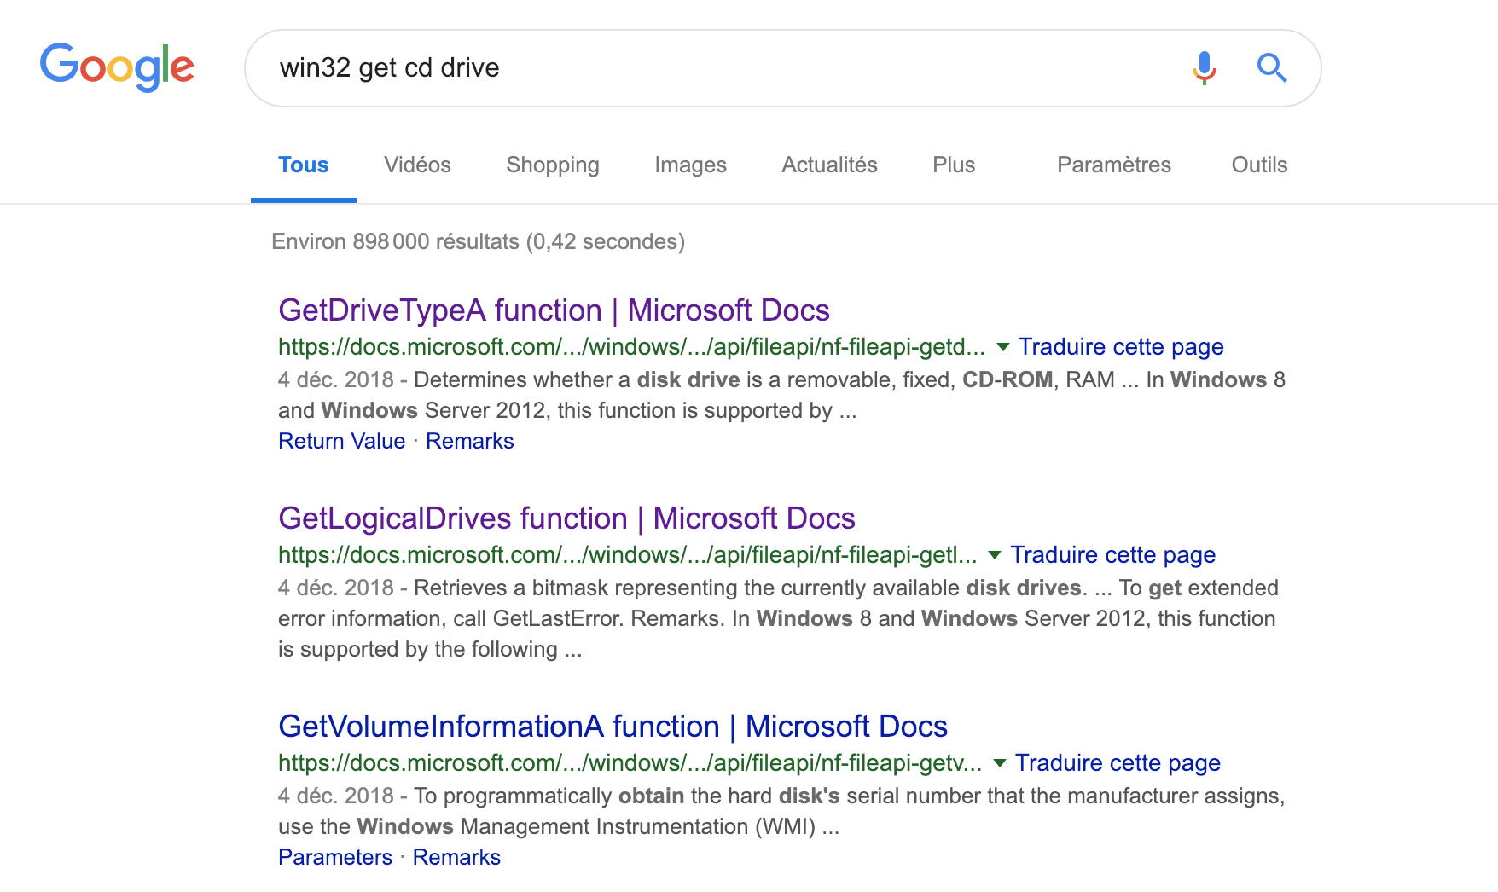The image size is (1498, 892).
Task: Switch to the Images tab
Action: coord(690,165)
